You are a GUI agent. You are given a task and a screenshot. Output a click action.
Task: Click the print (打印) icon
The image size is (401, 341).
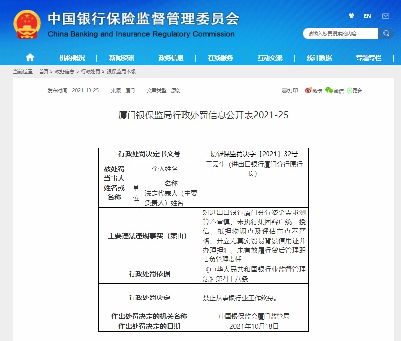(290, 91)
